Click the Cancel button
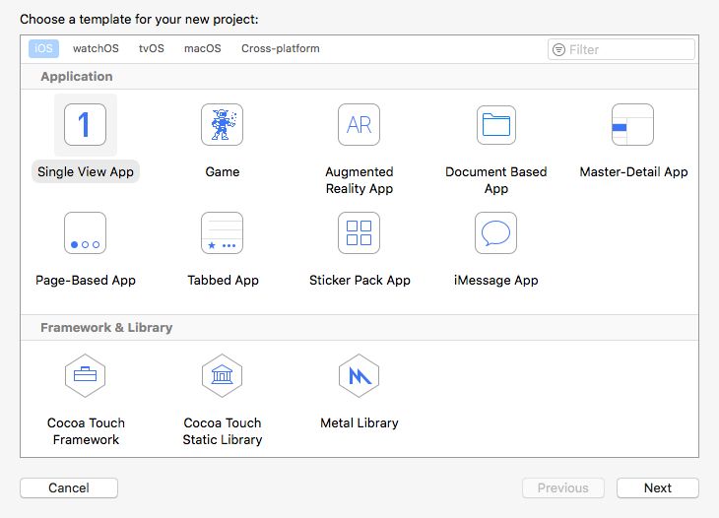Image resolution: width=719 pixels, height=518 pixels. pyautogui.click(x=69, y=487)
